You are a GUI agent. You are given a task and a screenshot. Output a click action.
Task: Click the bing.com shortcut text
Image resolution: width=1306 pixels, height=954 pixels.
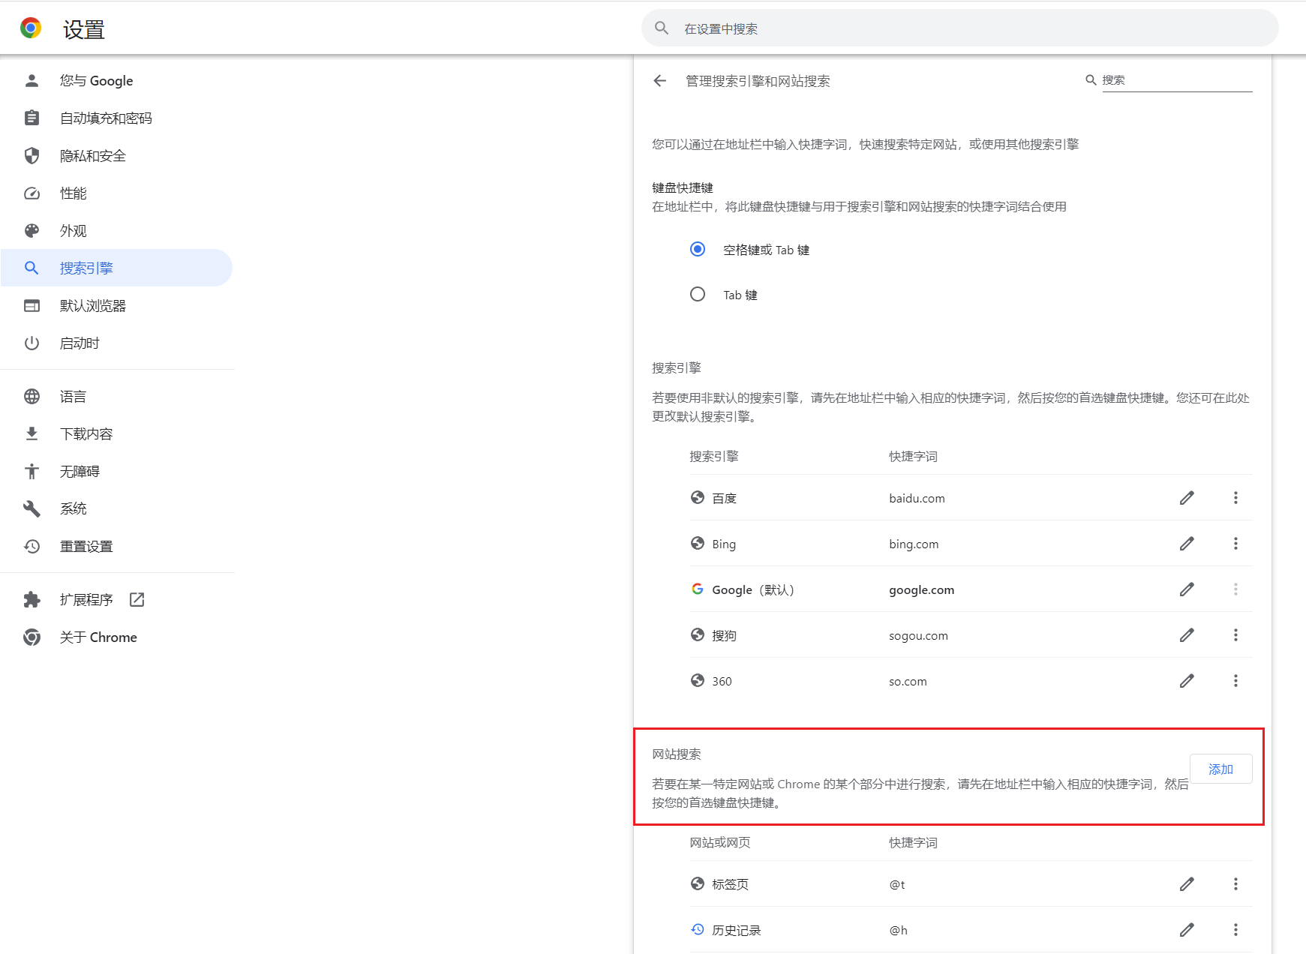[914, 544]
